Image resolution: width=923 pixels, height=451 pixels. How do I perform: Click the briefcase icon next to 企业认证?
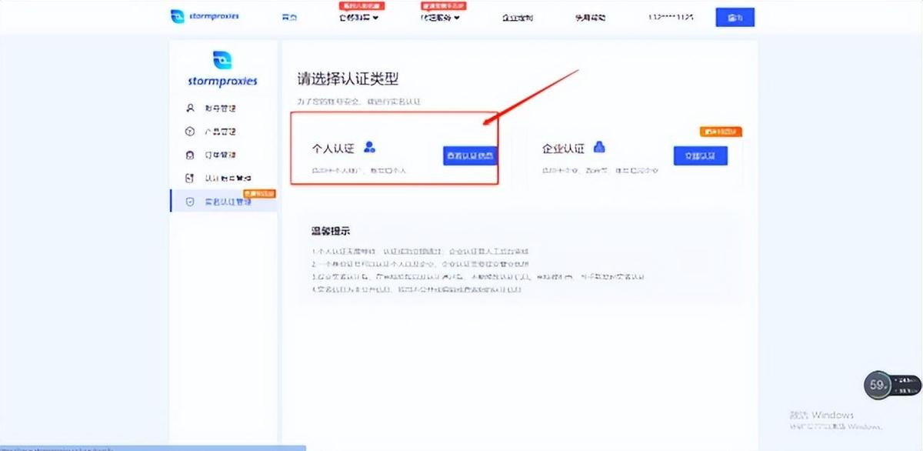pyautogui.click(x=598, y=147)
